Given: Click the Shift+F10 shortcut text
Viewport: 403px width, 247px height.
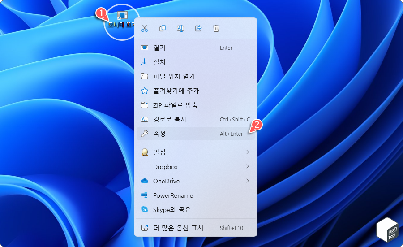Looking at the screenshot, I should pos(232,228).
